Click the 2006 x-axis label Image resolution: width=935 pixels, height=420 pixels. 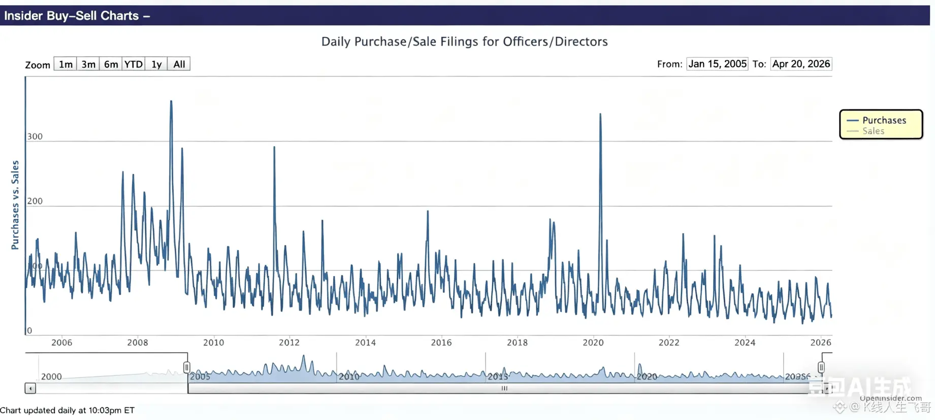62,342
